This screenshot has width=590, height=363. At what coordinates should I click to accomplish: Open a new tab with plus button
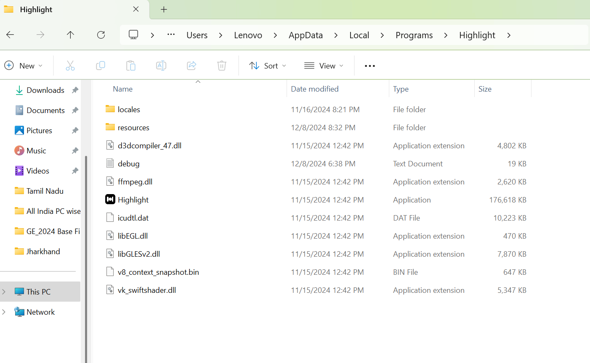pyautogui.click(x=164, y=9)
